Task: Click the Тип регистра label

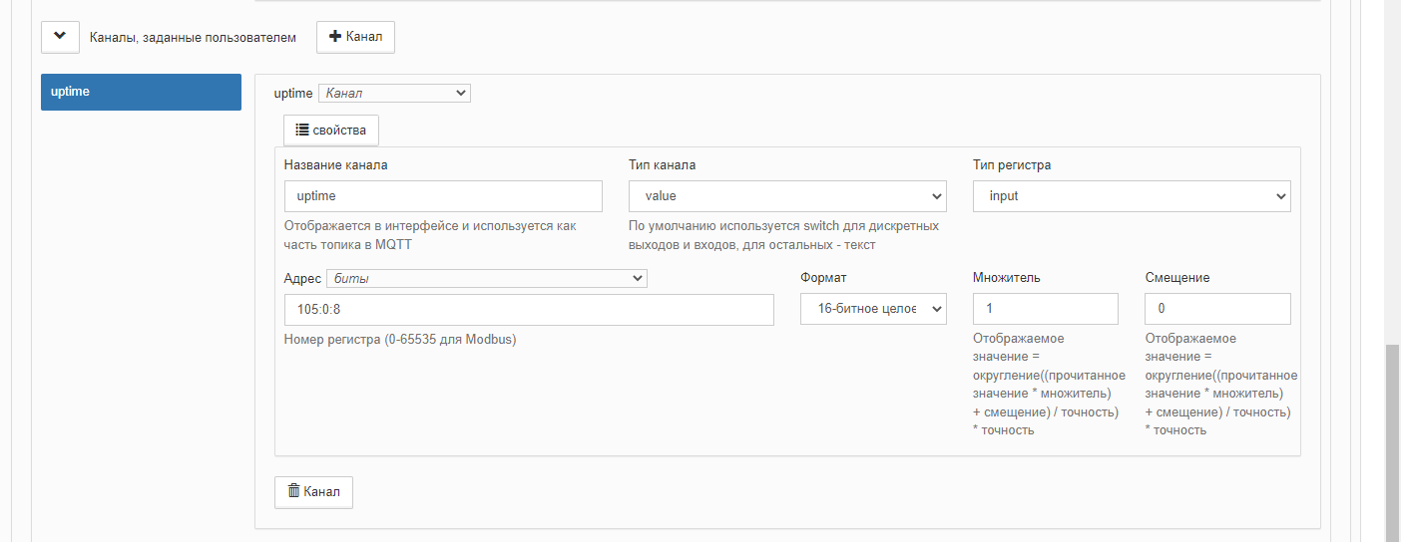Action: click(1012, 164)
